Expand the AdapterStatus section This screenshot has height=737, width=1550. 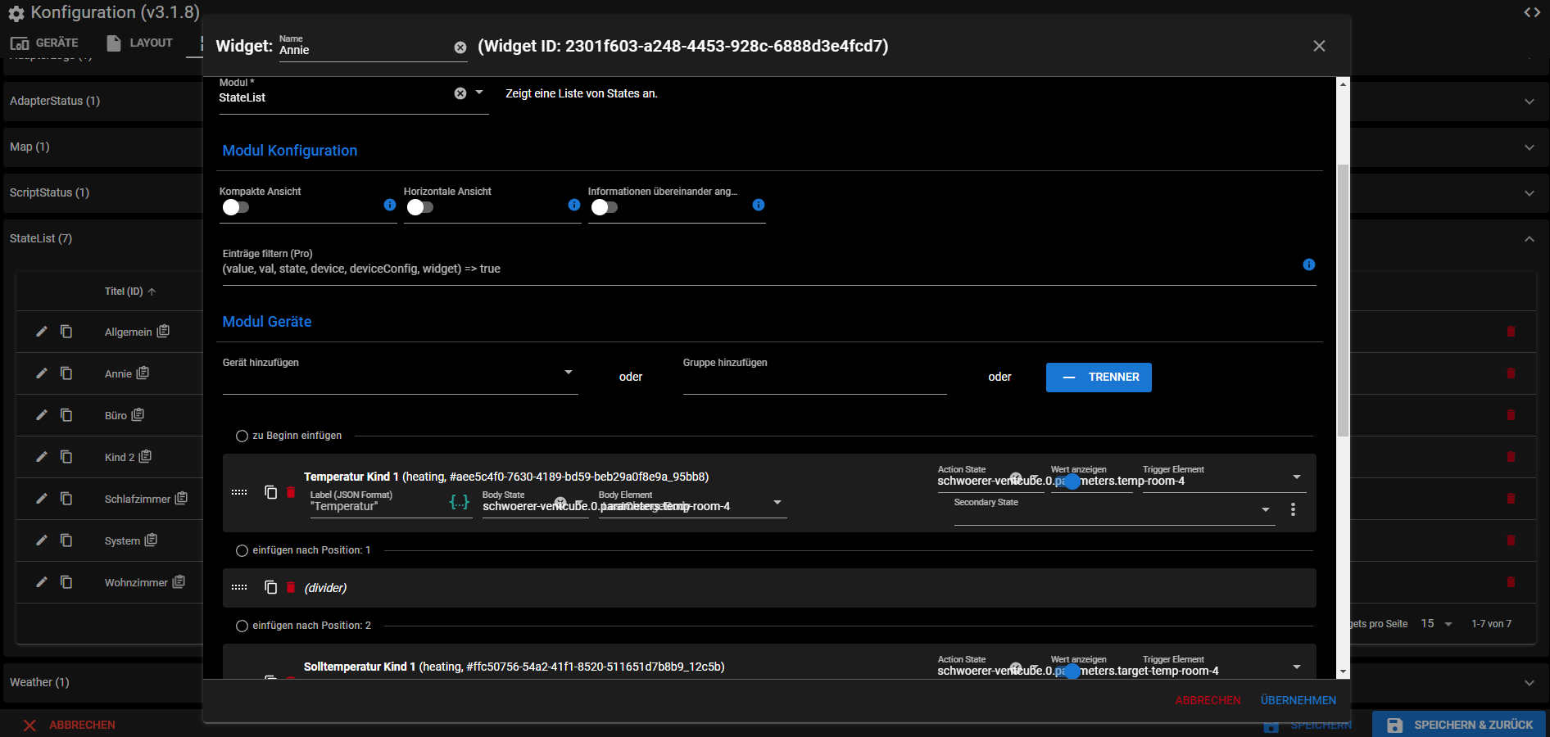[x=1530, y=102]
